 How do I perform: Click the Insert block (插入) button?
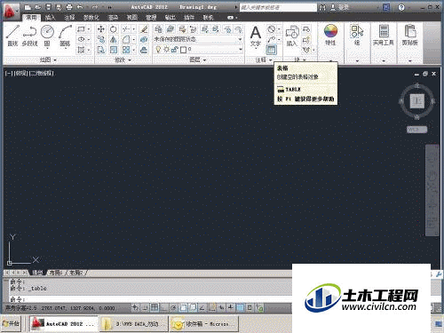(x=292, y=36)
